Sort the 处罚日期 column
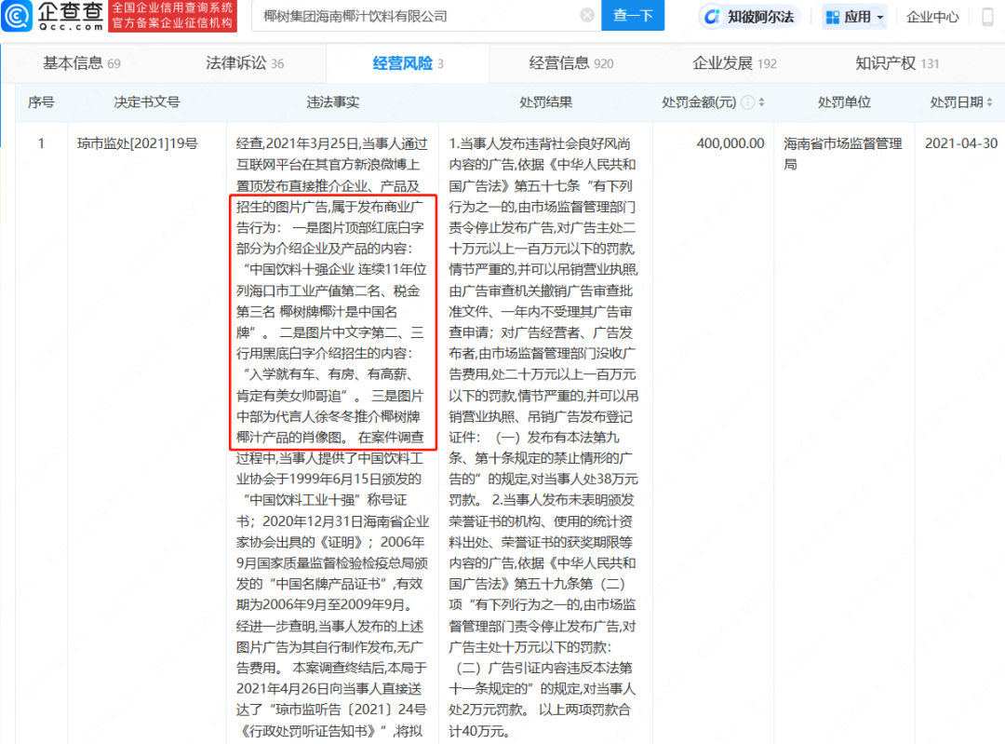 pos(989,102)
